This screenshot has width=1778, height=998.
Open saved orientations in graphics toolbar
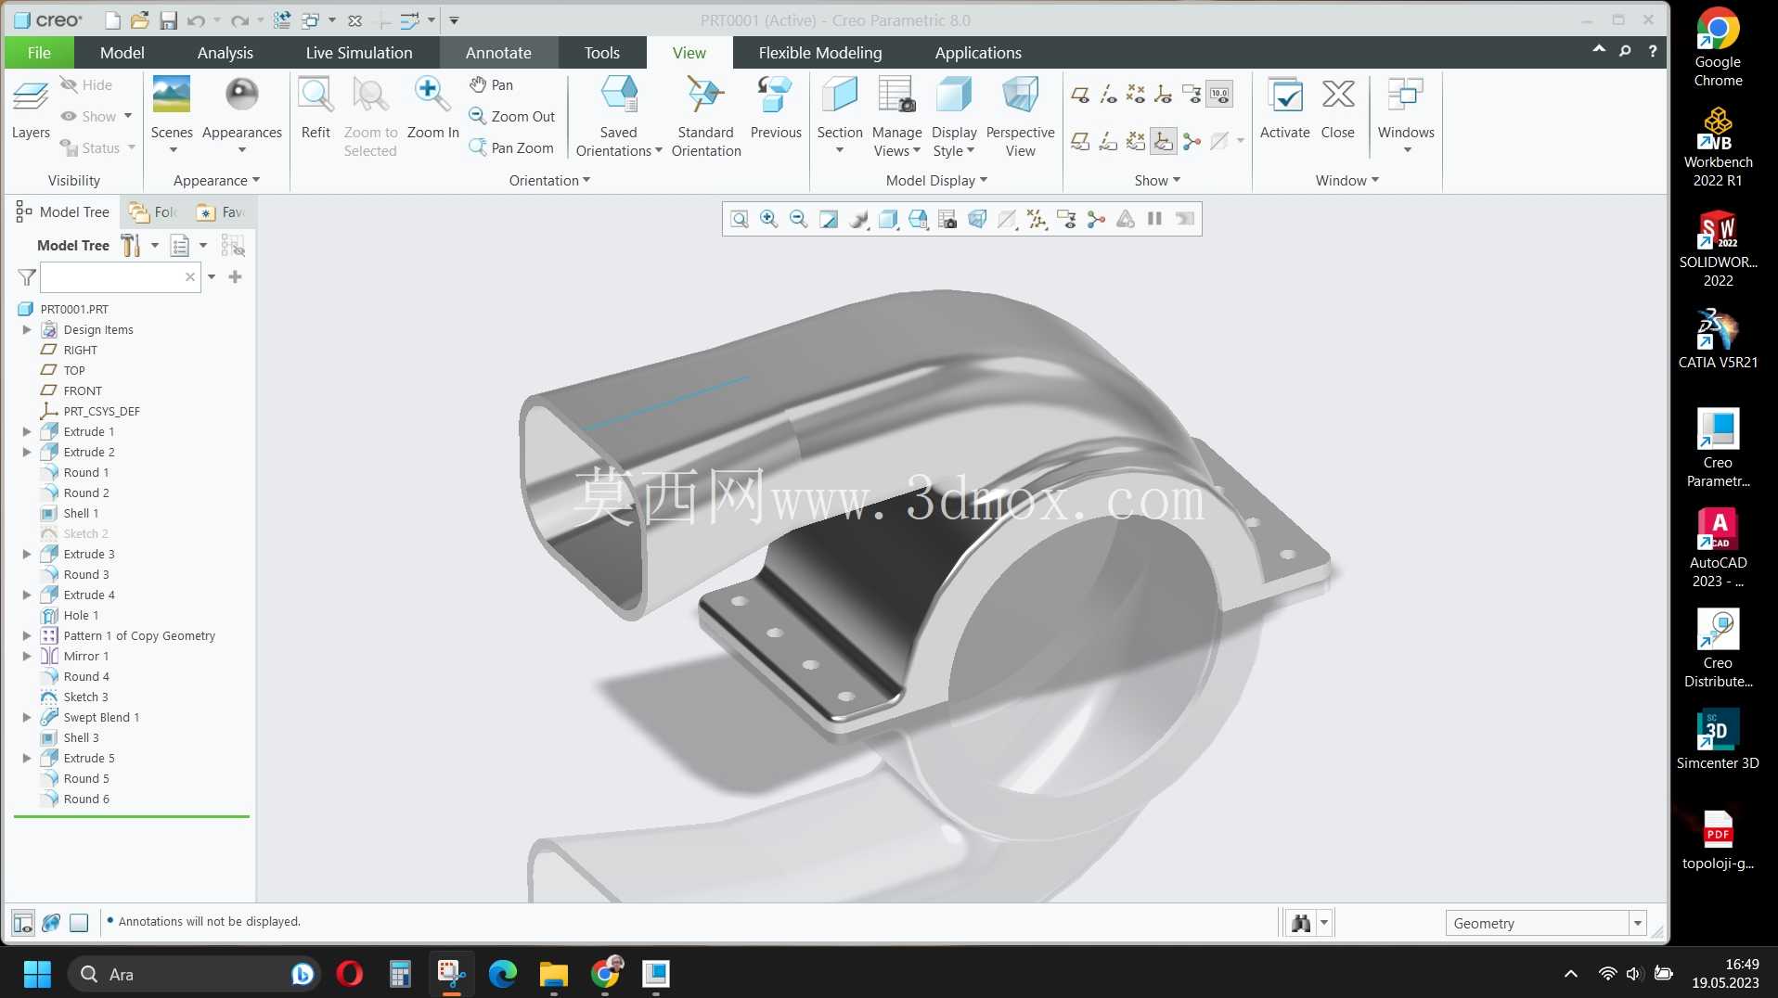coord(918,219)
